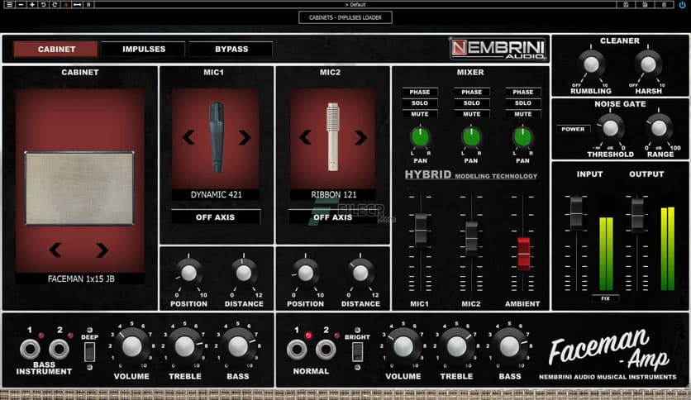
Task: Select next MIC1 microphone with right arrow
Action: (x=244, y=137)
